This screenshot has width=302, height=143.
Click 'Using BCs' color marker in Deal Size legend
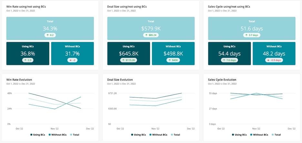point(132,135)
